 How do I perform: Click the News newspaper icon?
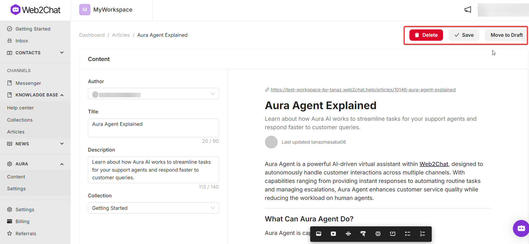tap(10, 144)
